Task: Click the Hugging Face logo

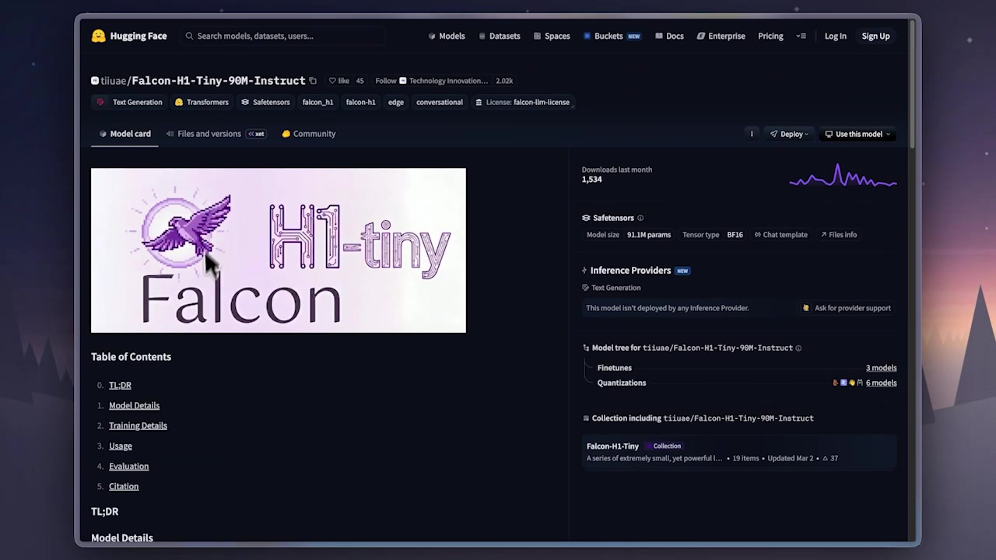Action: pyautogui.click(x=98, y=36)
